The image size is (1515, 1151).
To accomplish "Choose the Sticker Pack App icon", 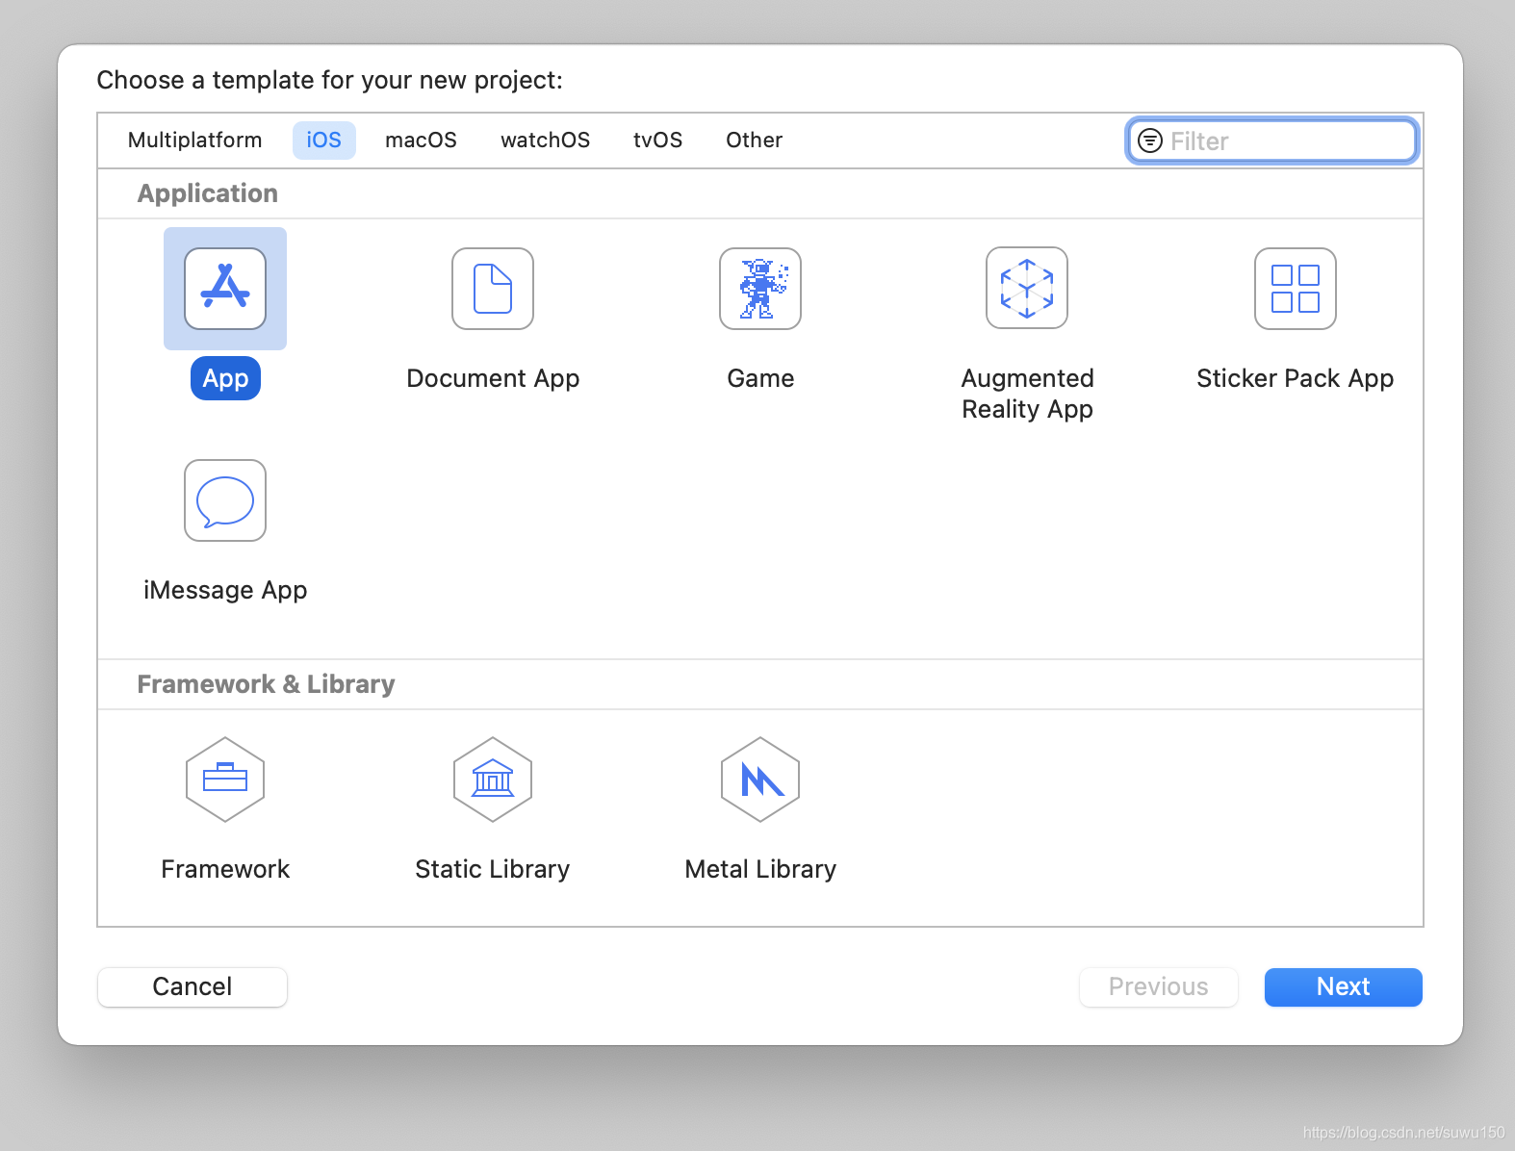I will 1296,289.
